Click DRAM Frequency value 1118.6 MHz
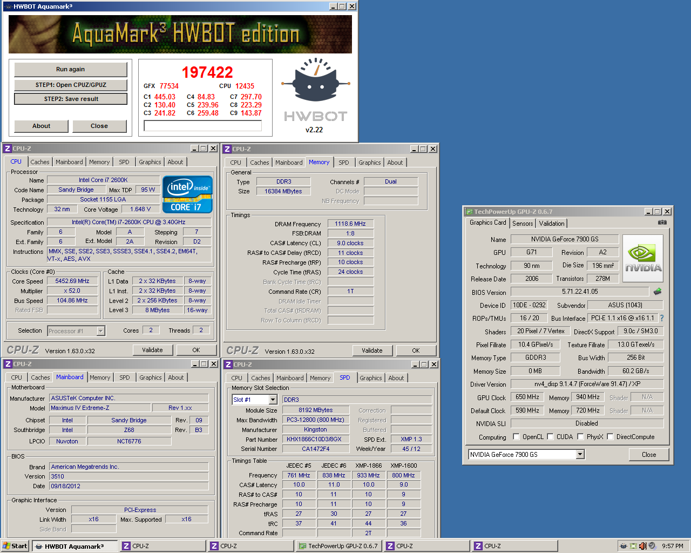Screen dimensions: 691x553 (x=350, y=224)
